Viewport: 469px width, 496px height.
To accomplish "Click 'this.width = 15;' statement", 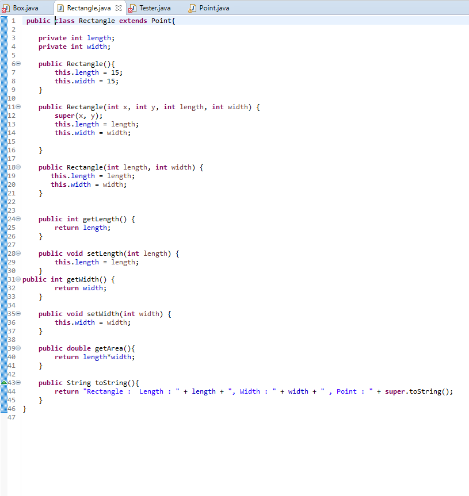I will point(86,81).
